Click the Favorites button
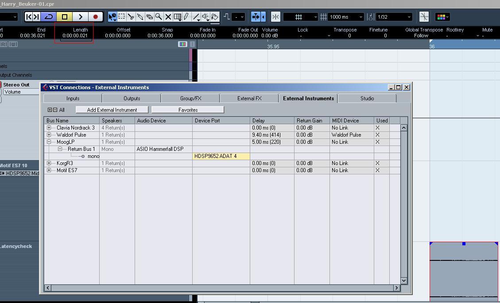500x303 pixels. [x=188, y=110]
